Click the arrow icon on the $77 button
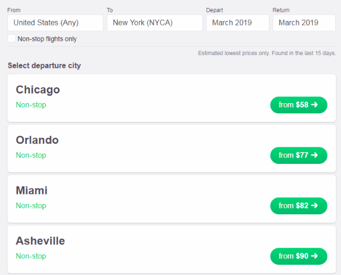 314,155
